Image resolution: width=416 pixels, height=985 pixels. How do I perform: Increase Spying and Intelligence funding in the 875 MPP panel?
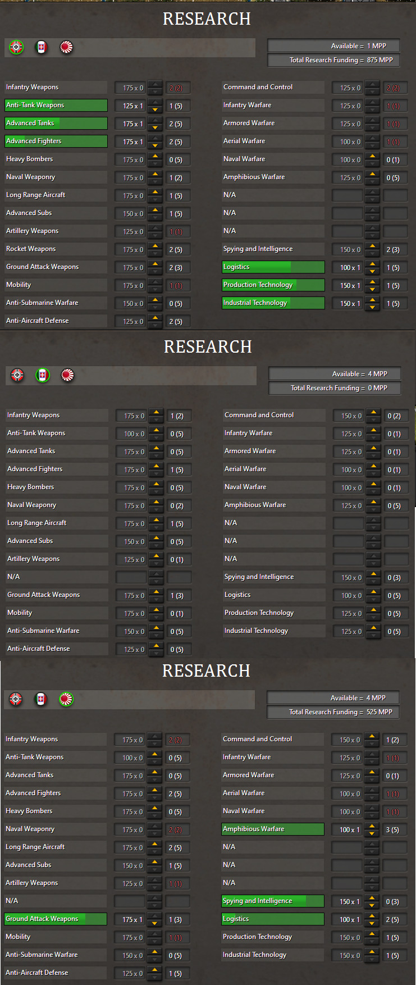[x=373, y=246]
